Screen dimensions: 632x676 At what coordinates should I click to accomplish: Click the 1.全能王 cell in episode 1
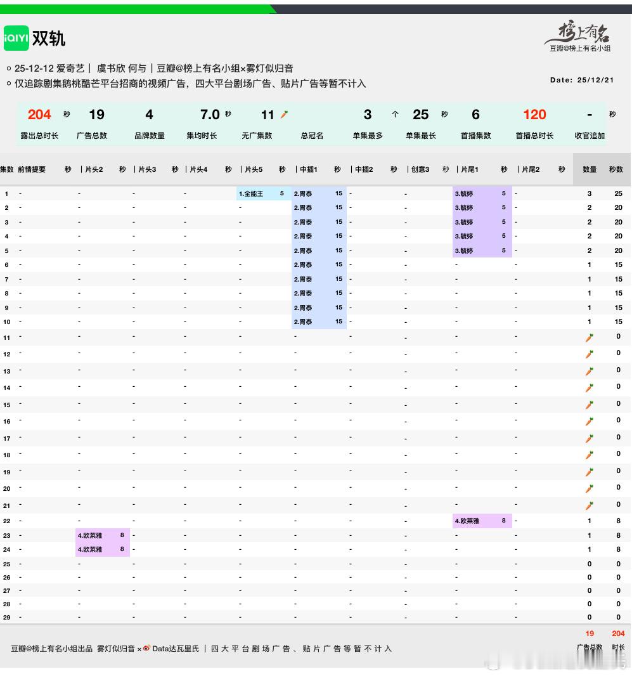264,193
